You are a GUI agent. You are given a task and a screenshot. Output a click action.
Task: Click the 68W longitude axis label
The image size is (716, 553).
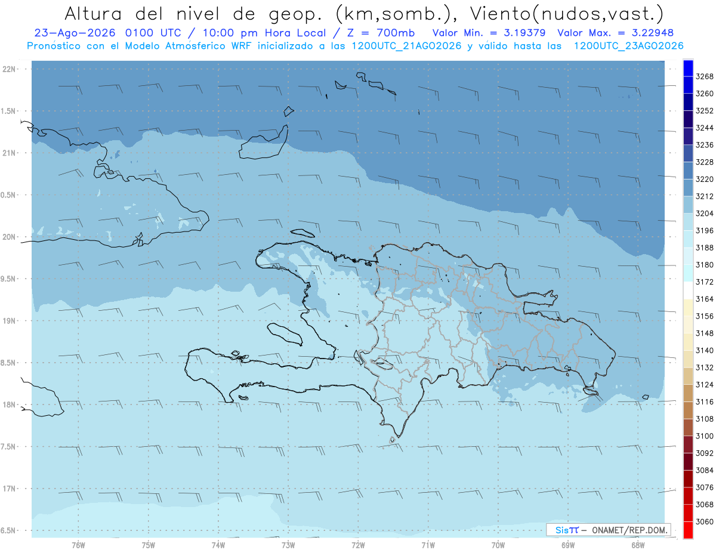point(638,544)
